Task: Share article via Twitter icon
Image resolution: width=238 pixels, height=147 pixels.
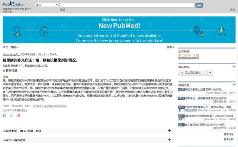Action: [x=12, y=115]
